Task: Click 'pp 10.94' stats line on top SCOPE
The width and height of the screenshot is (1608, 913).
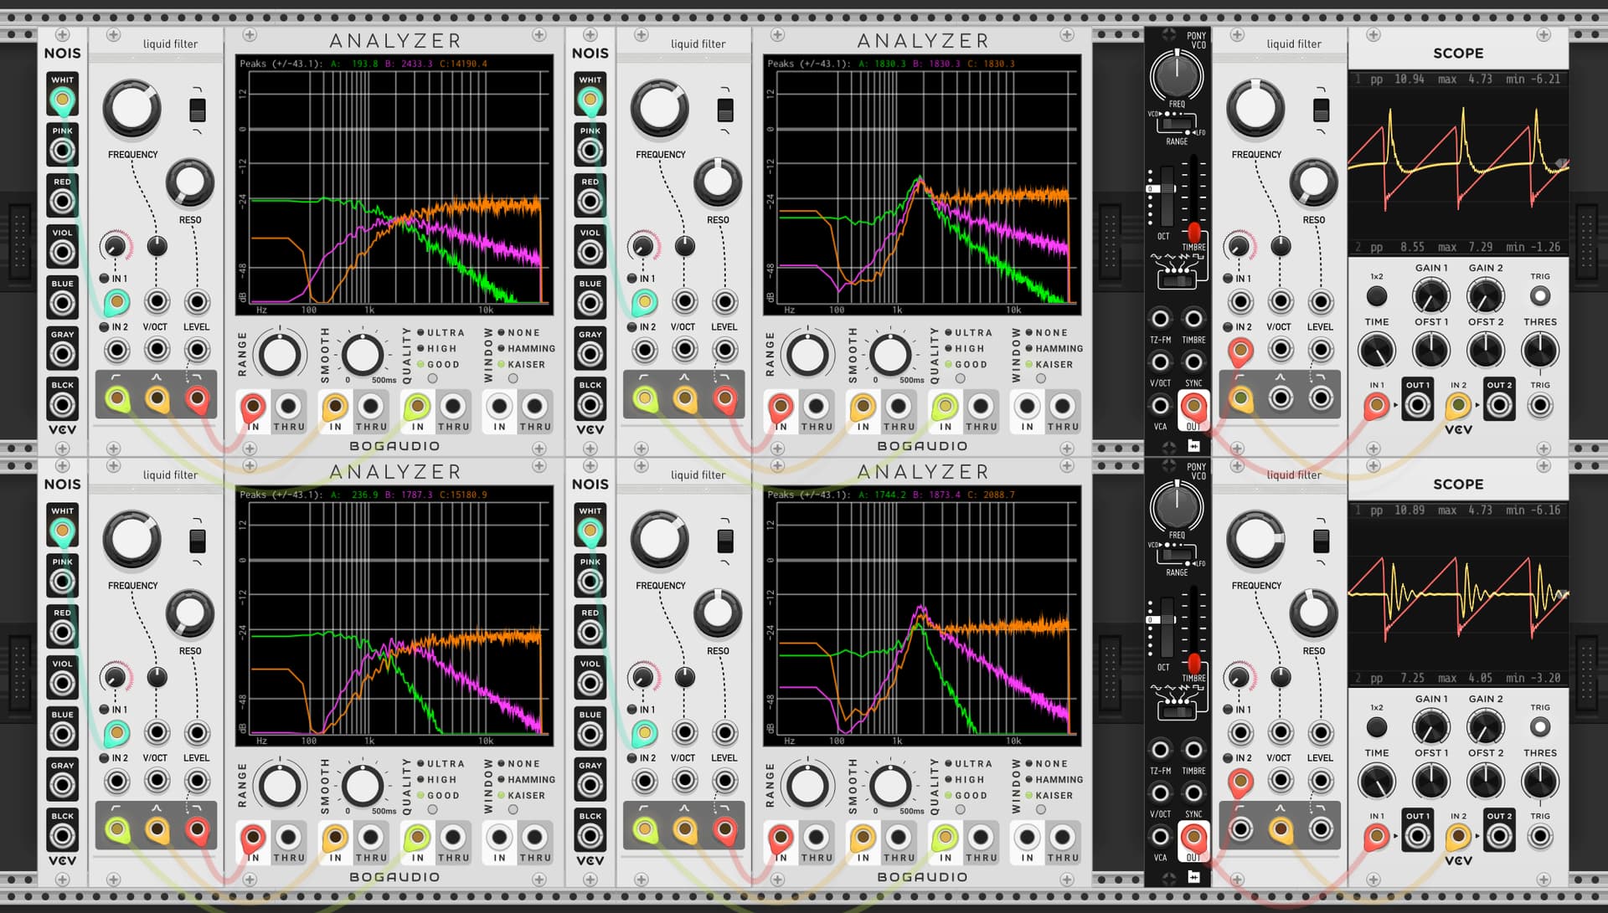Action: pyautogui.click(x=1458, y=79)
